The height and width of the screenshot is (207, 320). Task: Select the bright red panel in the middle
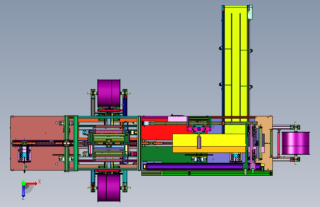(x=157, y=133)
